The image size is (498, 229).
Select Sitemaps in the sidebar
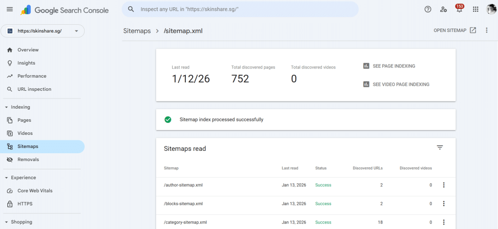(x=42, y=147)
